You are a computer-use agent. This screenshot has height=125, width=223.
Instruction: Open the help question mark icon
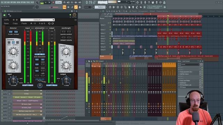(149, 2)
